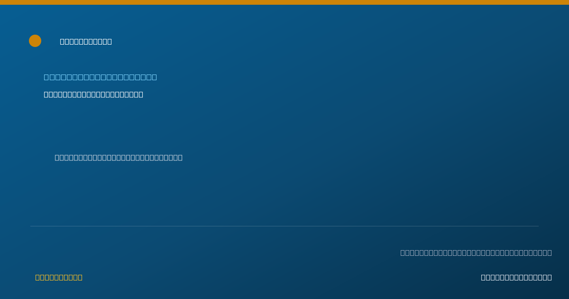Click the white text at bottom right
569x299 pixels.
click(516, 277)
